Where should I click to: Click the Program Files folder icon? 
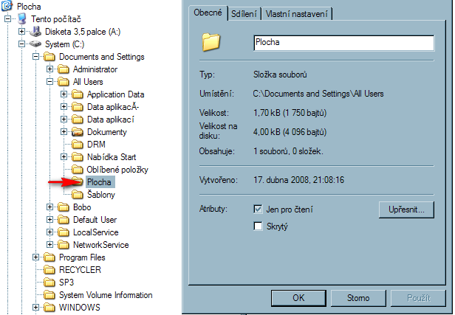click(x=49, y=257)
